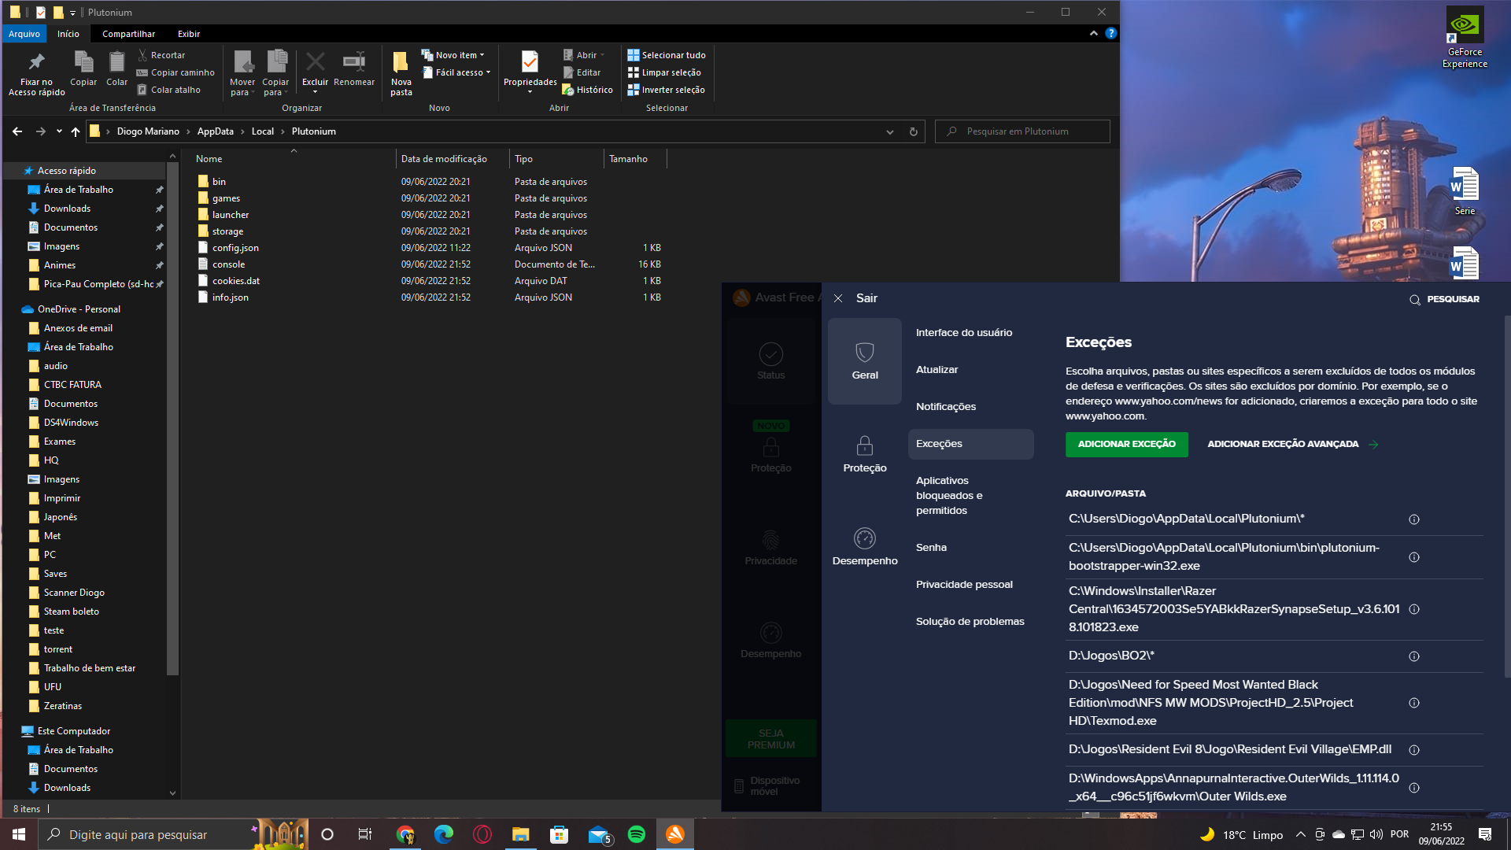
Task: Select the launcher folder
Action: pyautogui.click(x=231, y=215)
